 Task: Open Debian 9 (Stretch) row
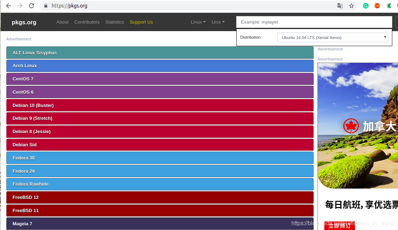160,118
